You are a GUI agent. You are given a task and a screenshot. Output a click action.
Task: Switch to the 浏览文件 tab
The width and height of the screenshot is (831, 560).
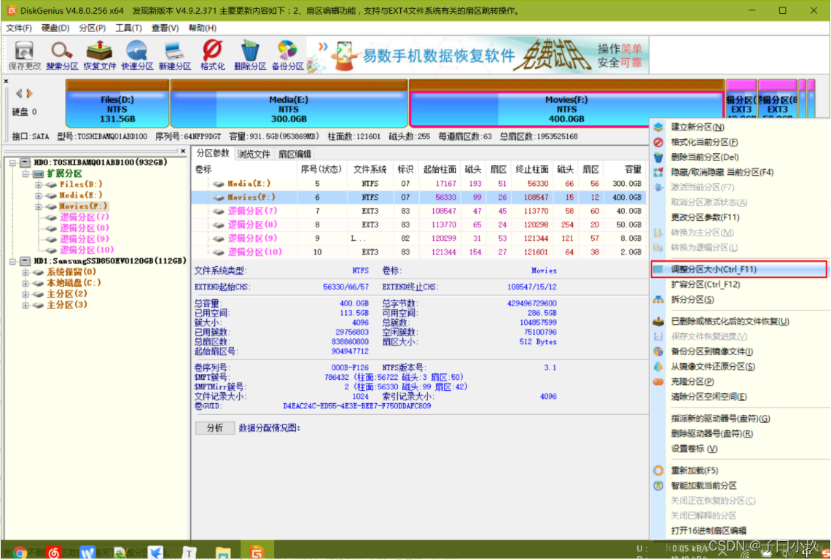click(x=254, y=154)
